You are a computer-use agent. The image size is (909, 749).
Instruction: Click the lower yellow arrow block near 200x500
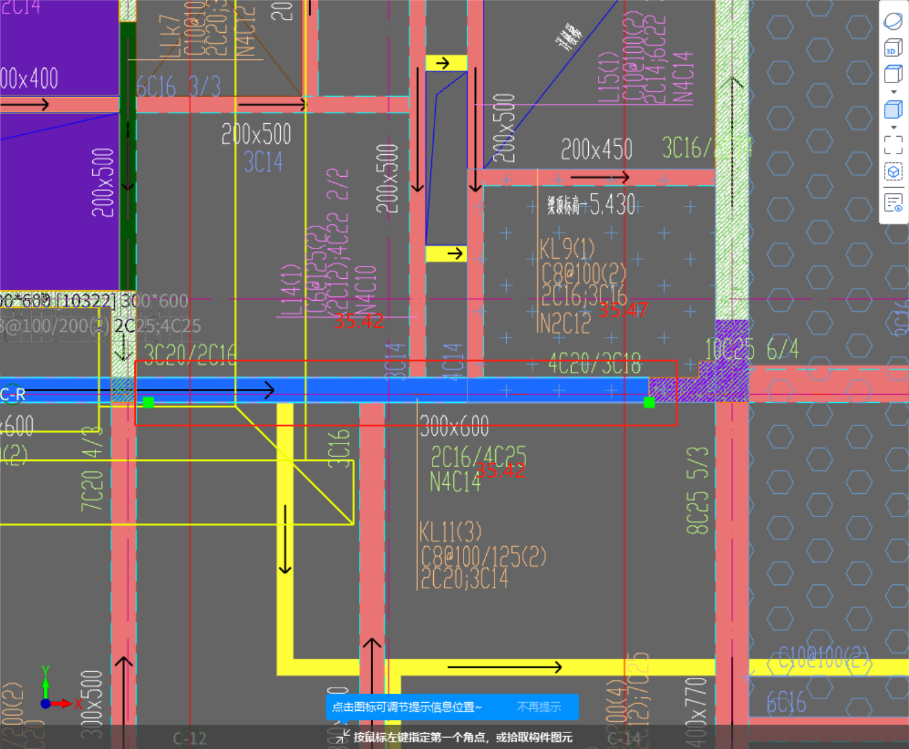pyautogui.click(x=446, y=253)
